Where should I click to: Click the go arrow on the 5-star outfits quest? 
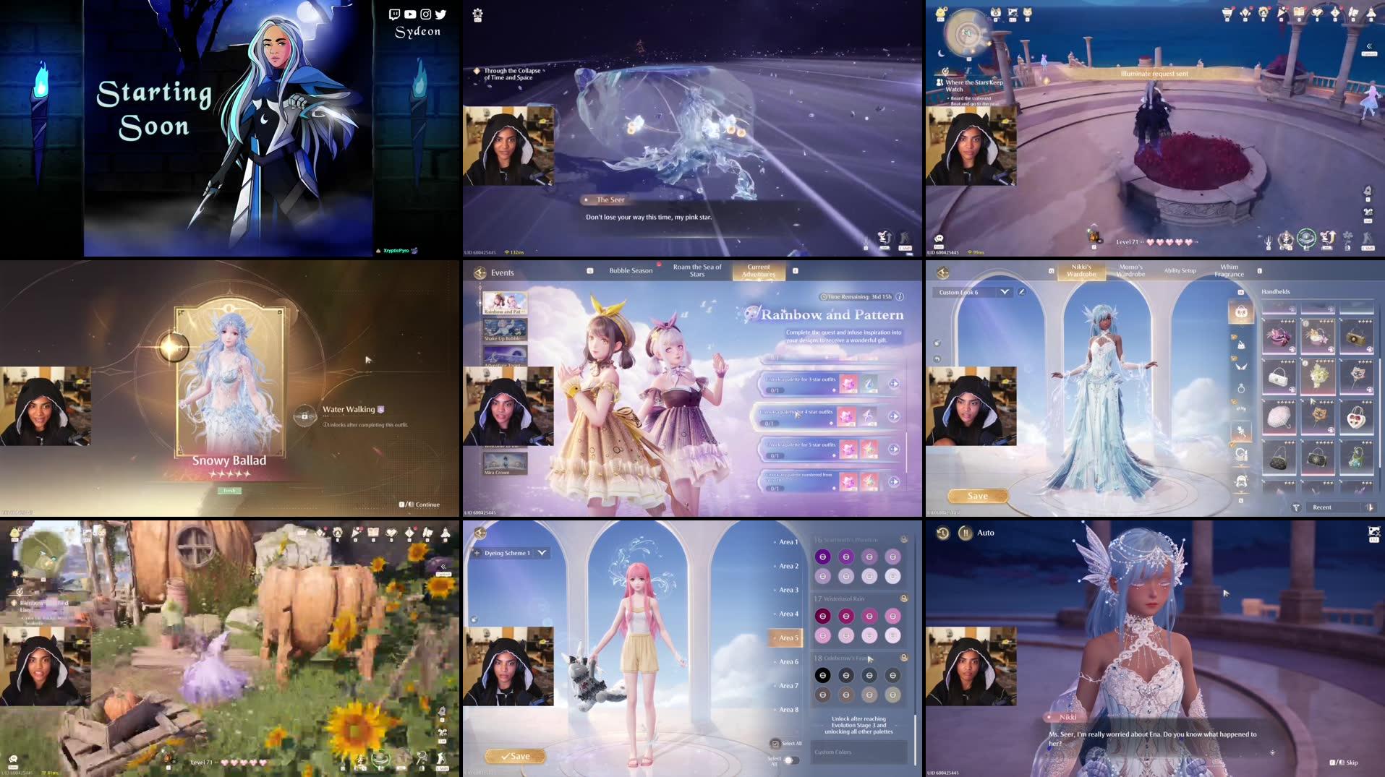894,449
